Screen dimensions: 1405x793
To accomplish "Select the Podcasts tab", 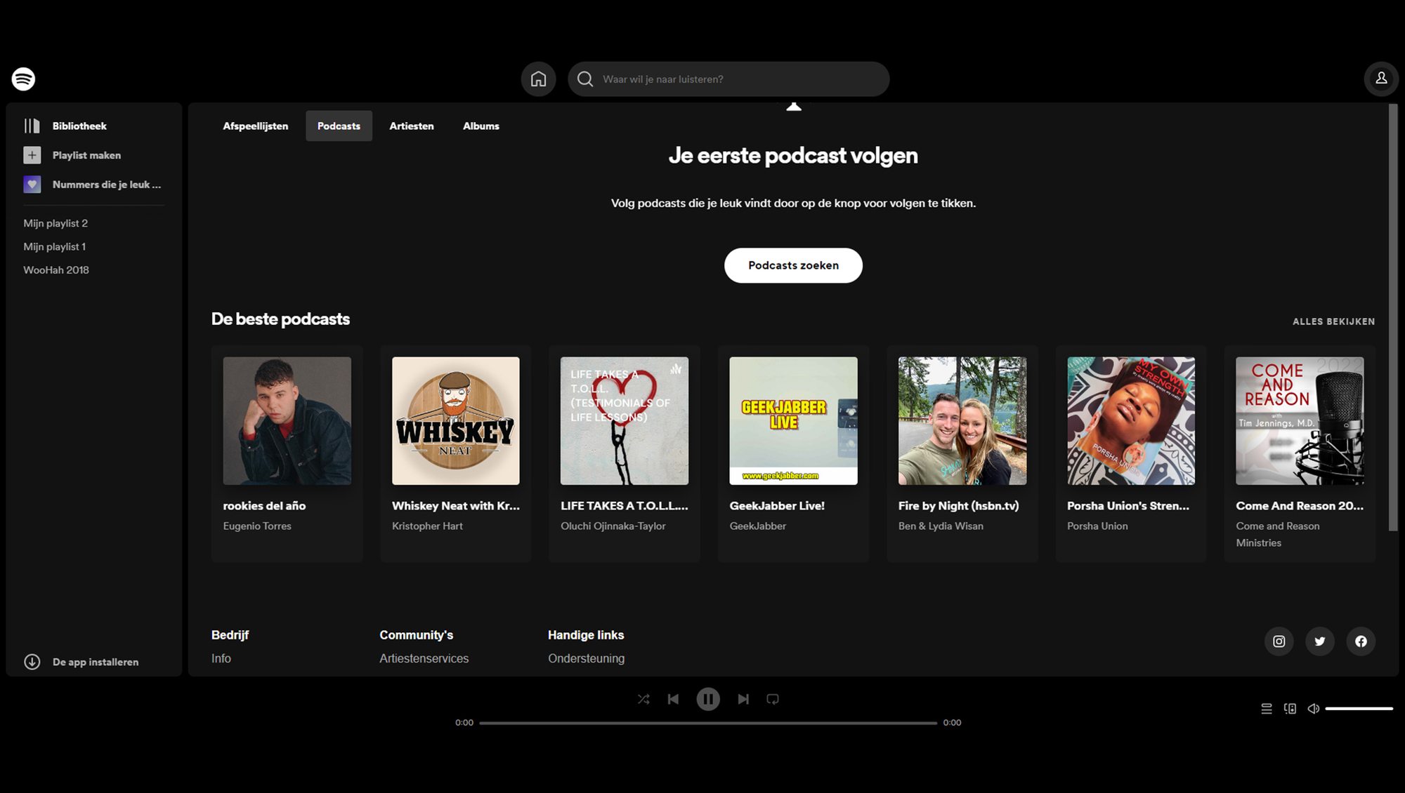I will tap(339, 126).
